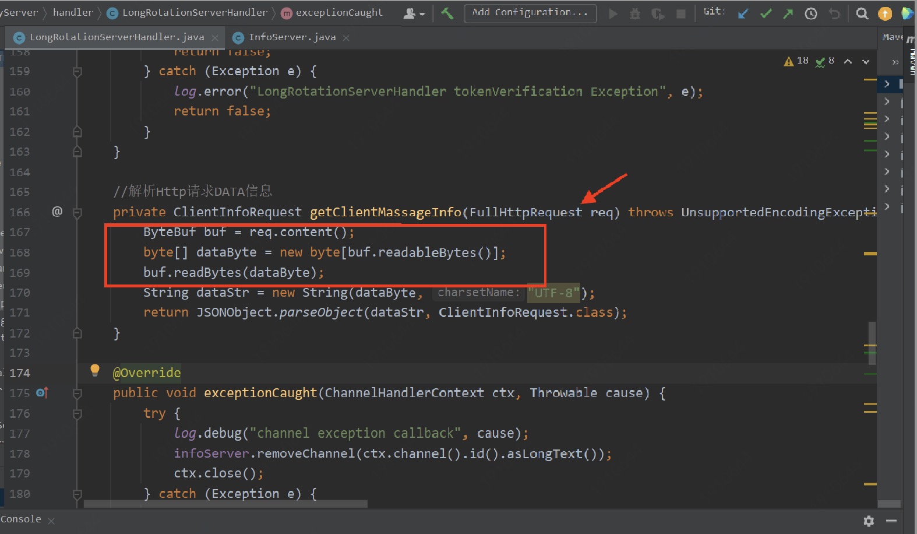Viewport: 917px width, 534px height.
Task: Switch to InfoServer.java tab
Action: 292,37
